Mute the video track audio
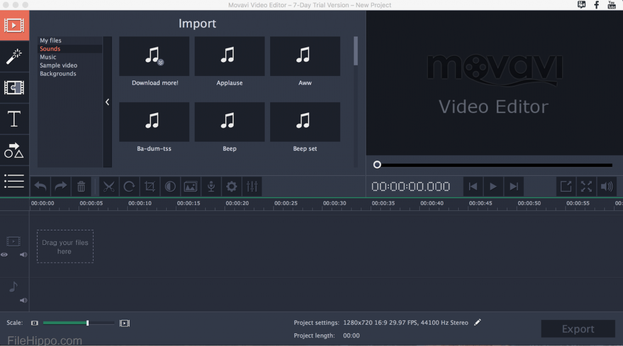 [24, 255]
